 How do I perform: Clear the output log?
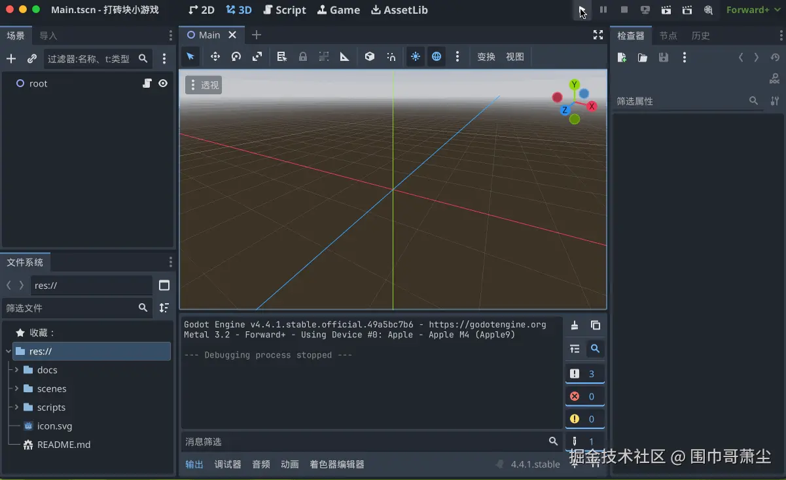575,325
